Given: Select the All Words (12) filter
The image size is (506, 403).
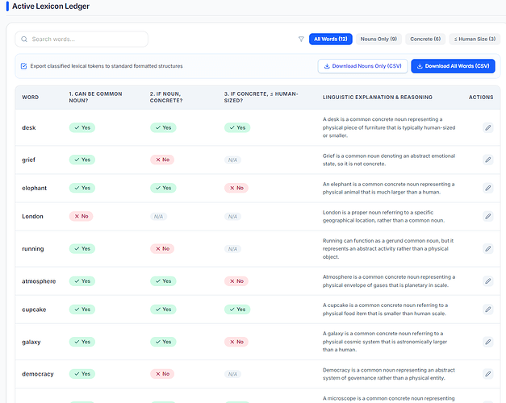Looking at the screenshot, I should 330,39.
